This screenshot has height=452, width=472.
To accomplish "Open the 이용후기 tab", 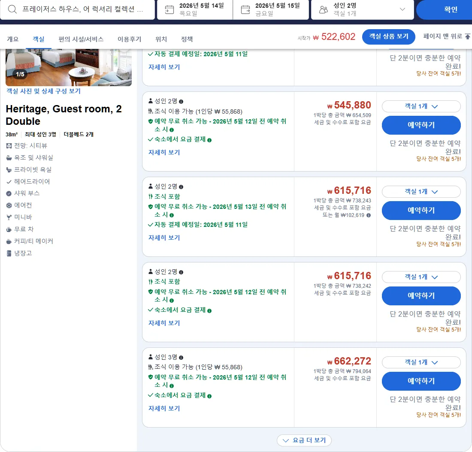I will tap(130, 39).
